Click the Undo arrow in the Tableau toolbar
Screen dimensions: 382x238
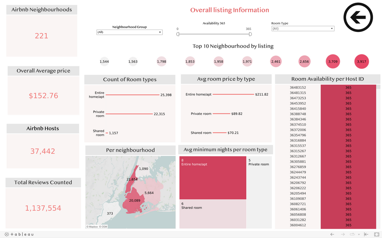332,234
